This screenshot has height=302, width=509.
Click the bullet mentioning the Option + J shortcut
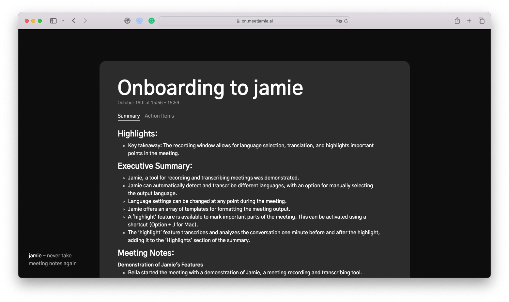pyautogui.click(x=247, y=221)
